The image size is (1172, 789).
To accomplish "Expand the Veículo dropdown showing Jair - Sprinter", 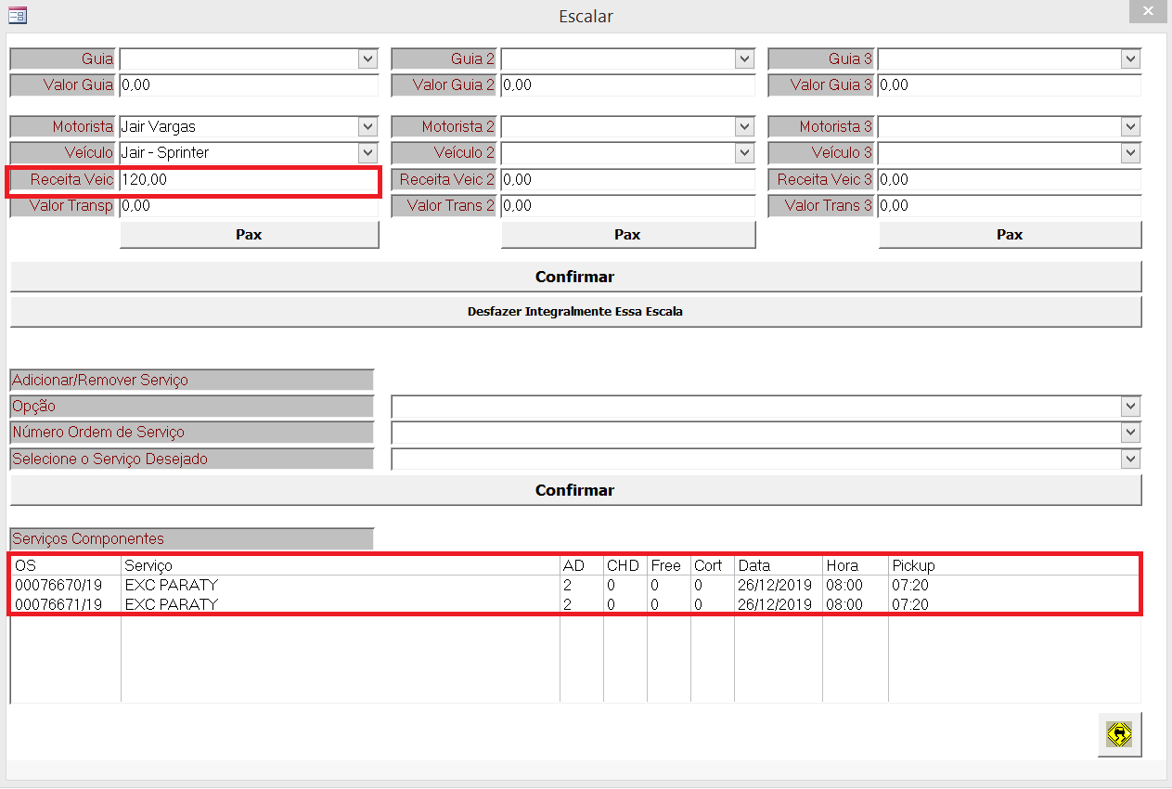I will (x=368, y=152).
